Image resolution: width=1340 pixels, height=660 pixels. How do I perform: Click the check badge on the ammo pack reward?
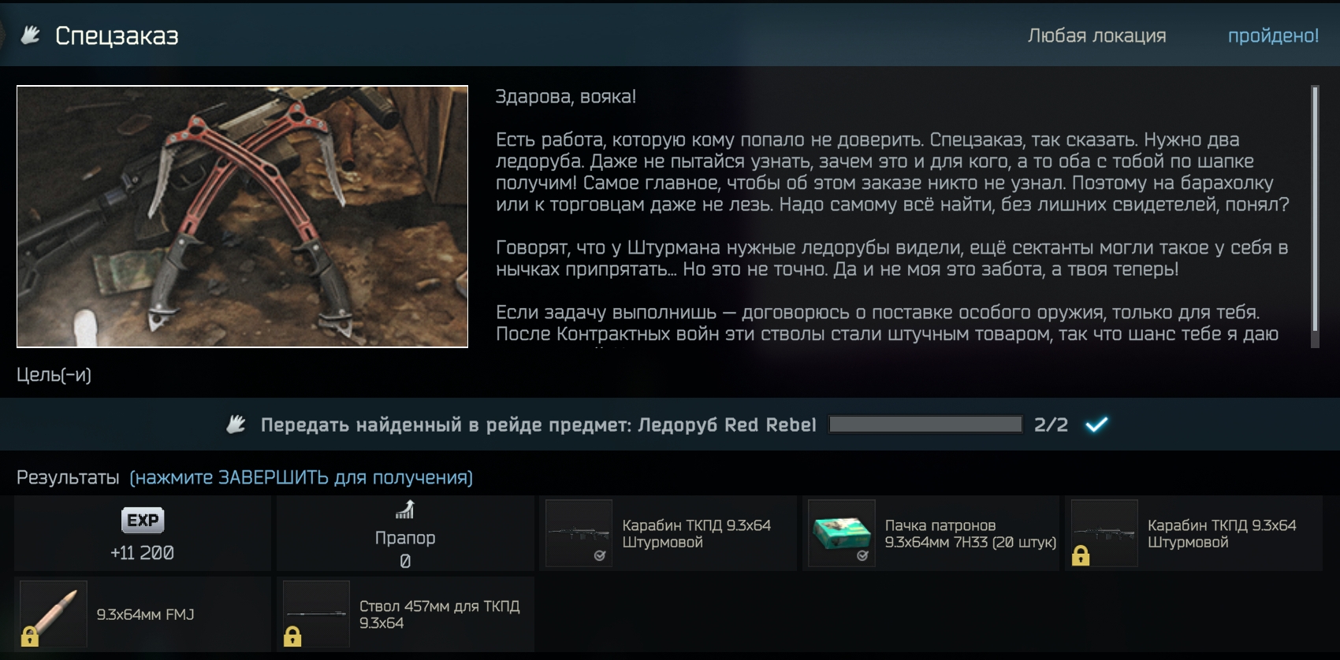point(862,555)
